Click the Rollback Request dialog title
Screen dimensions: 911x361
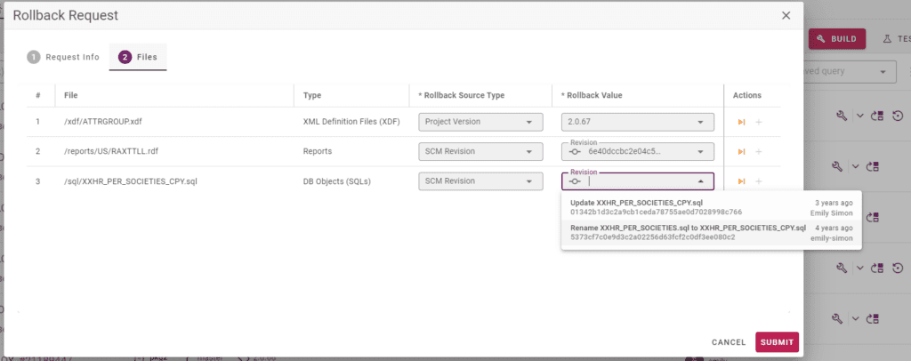66,16
